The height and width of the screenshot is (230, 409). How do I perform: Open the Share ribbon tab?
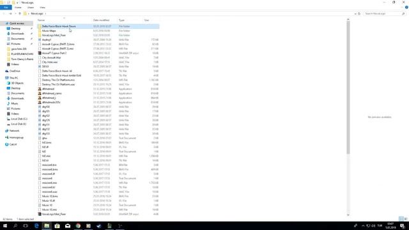coord(31,7)
